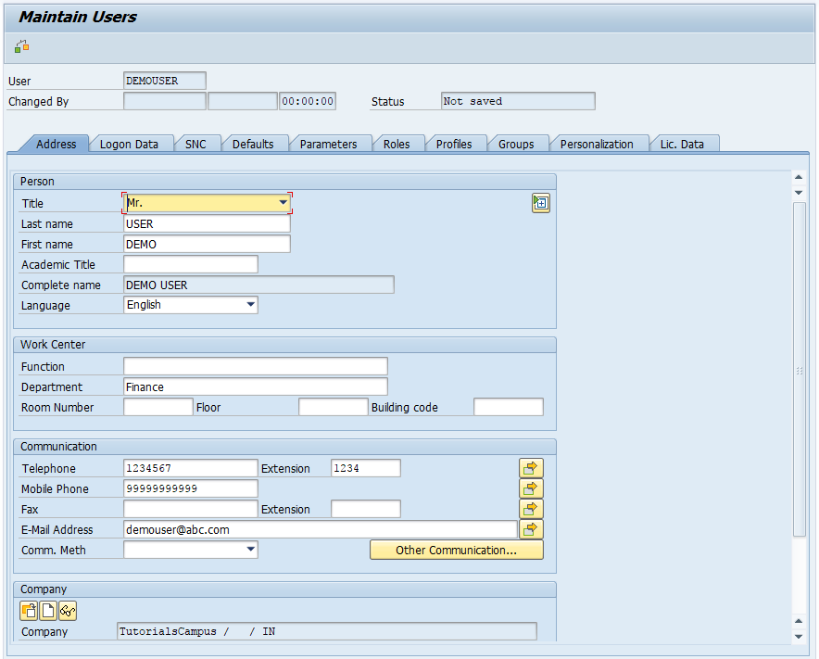Click the Academic Title input field
The image size is (819, 659).
(191, 264)
